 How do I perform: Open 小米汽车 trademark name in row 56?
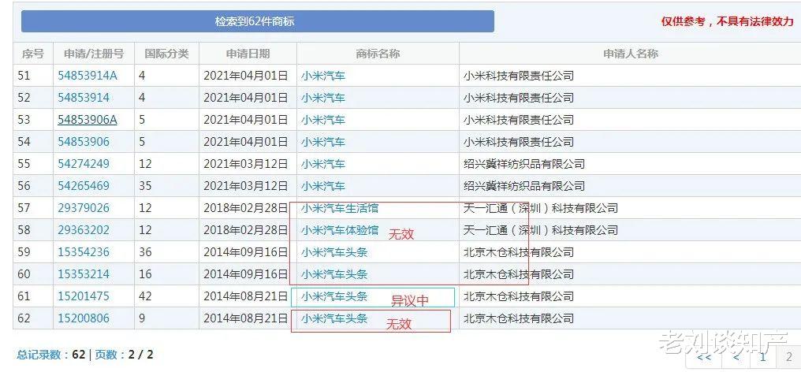323,185
